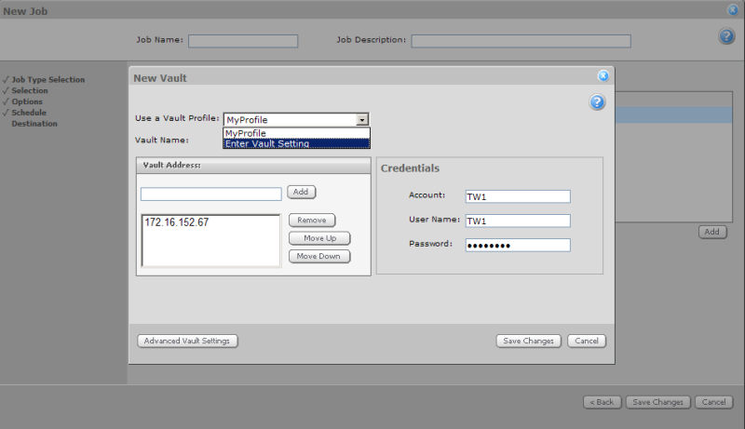
Task: Move the vault address up
Action: pos(318,238)
